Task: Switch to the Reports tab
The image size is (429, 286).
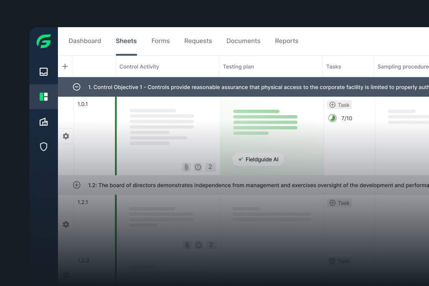Action: (x=287, y=41)
